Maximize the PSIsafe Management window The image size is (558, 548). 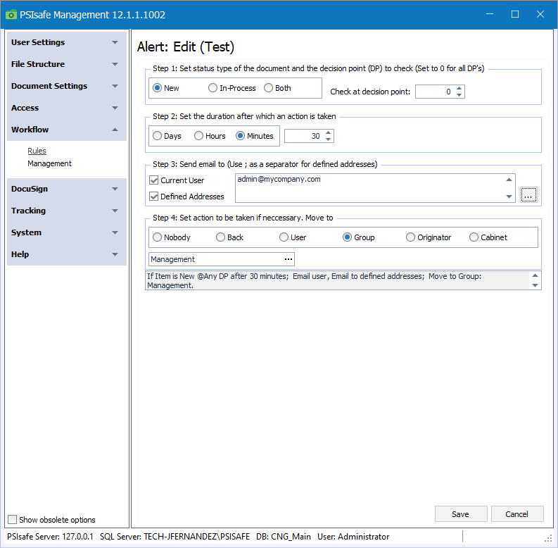(x=515, y=14)
